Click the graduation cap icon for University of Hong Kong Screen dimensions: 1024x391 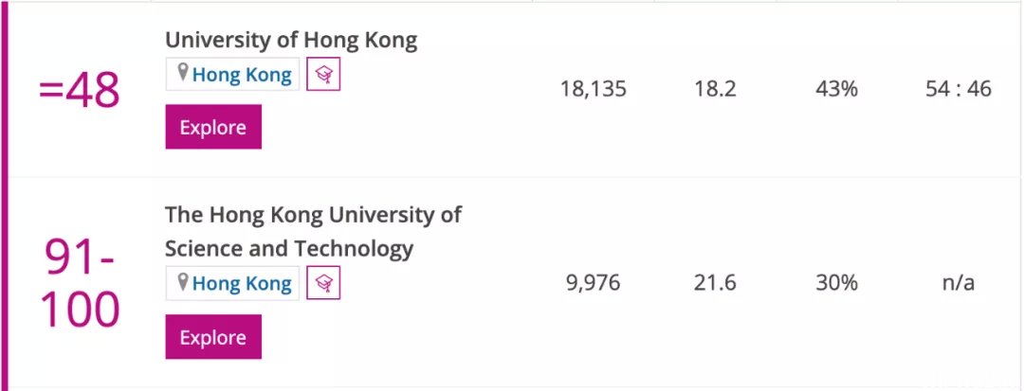(323, 74)
